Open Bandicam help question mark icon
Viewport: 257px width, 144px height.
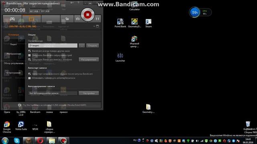click(78, 3)
